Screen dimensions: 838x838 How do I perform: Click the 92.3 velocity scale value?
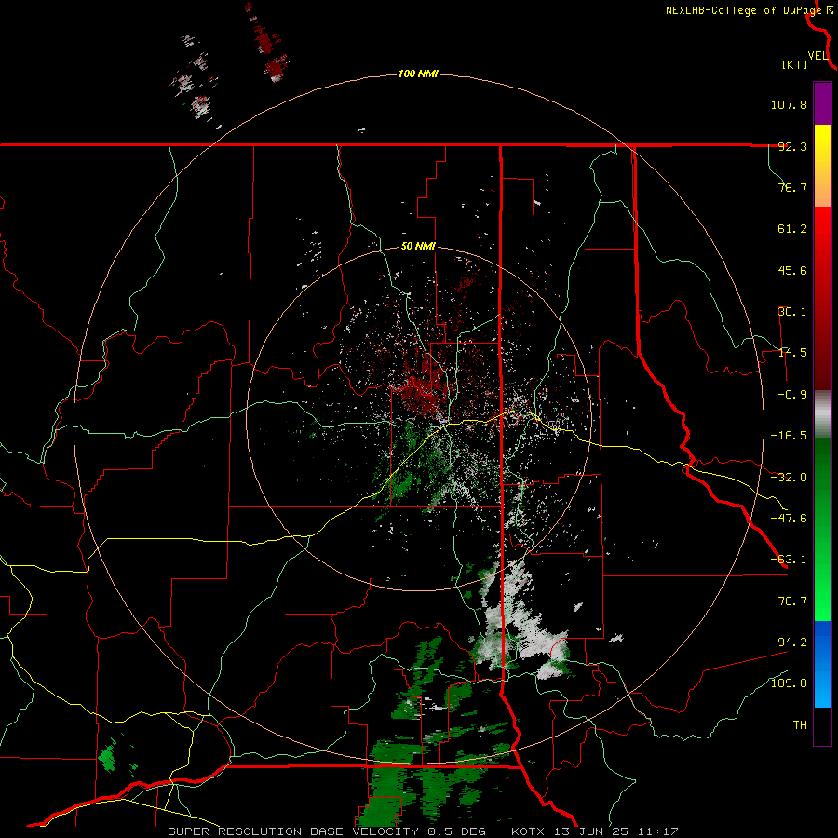point(792,146)
